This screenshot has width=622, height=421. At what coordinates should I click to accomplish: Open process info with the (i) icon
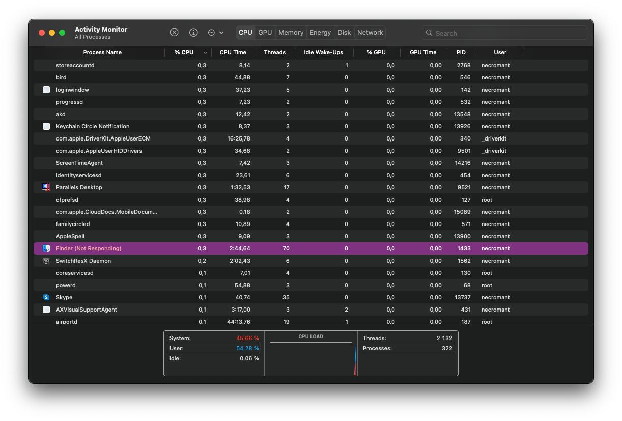tap(193, 32)
